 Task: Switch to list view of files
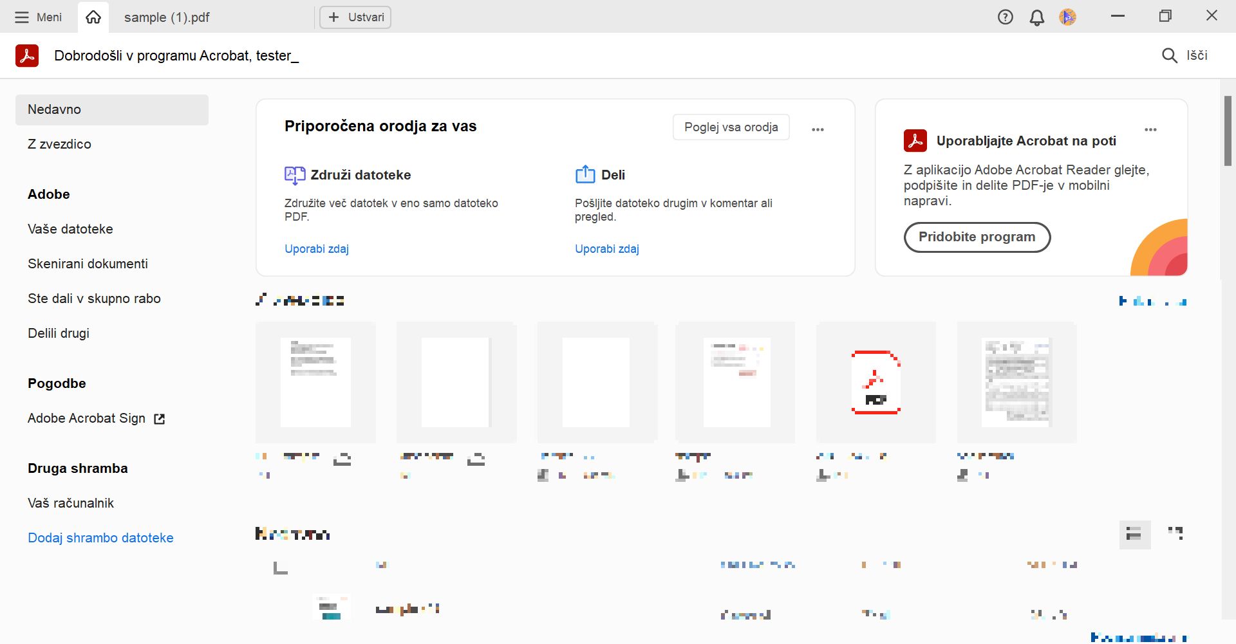[1135, 535]
